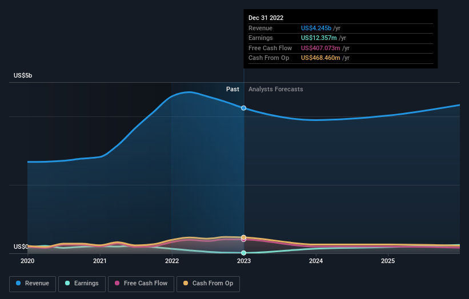
Task: Click the teal Earnings data point at 2023
Action: pyautogui.click(x=244, y=253)
